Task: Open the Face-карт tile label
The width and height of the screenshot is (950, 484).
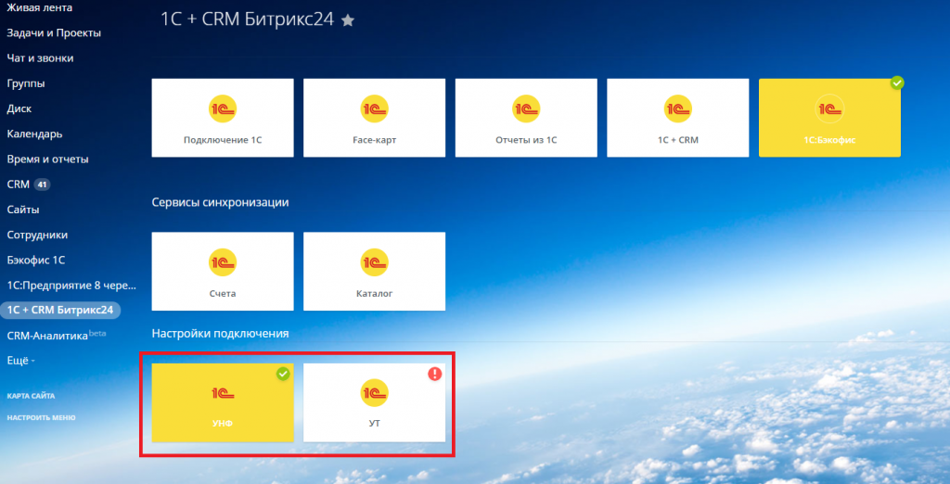Action: 375,140
